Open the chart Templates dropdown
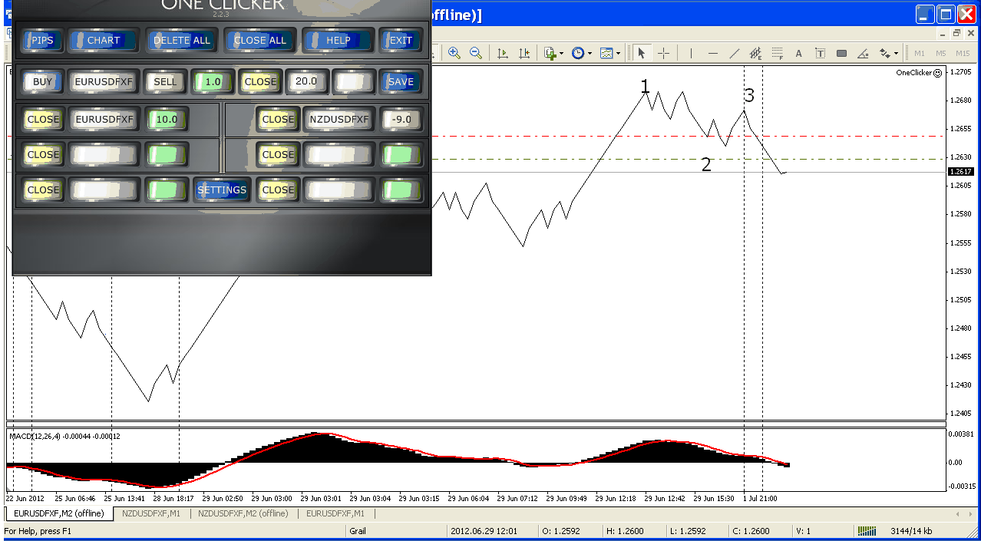This screenshot has height=541, width=981. tap(618, 54)
